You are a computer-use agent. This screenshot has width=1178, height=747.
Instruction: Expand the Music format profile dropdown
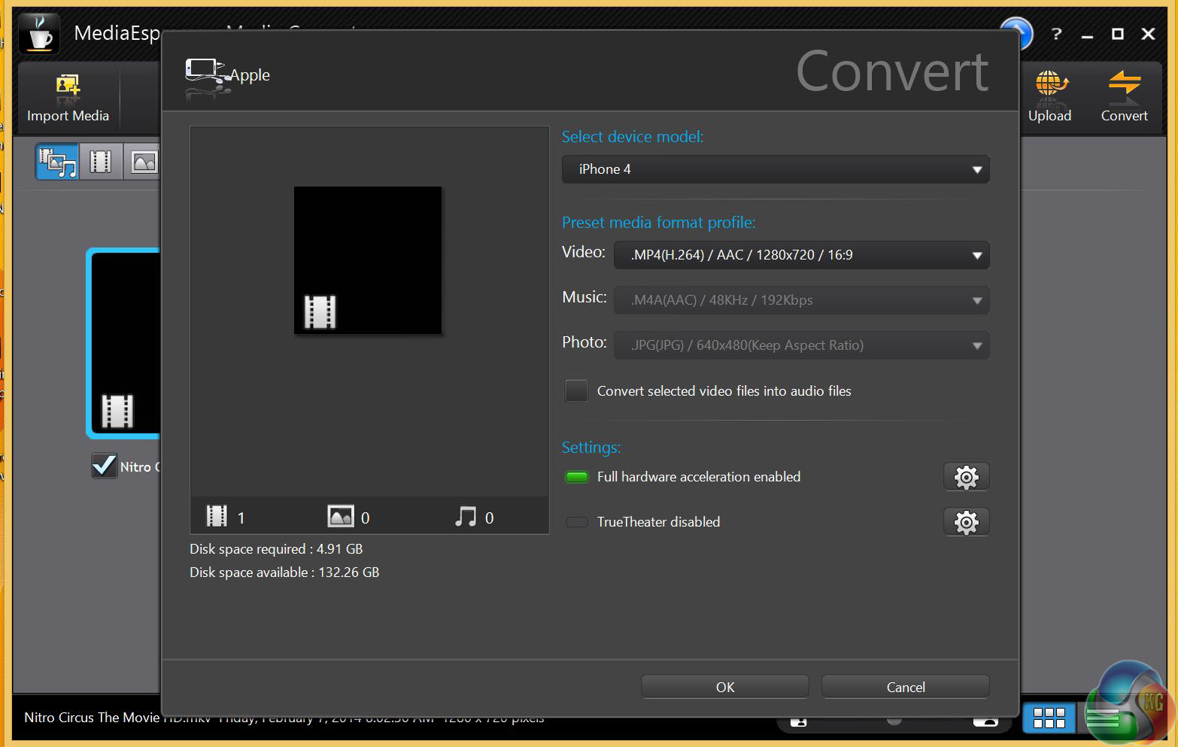(801, 300)
